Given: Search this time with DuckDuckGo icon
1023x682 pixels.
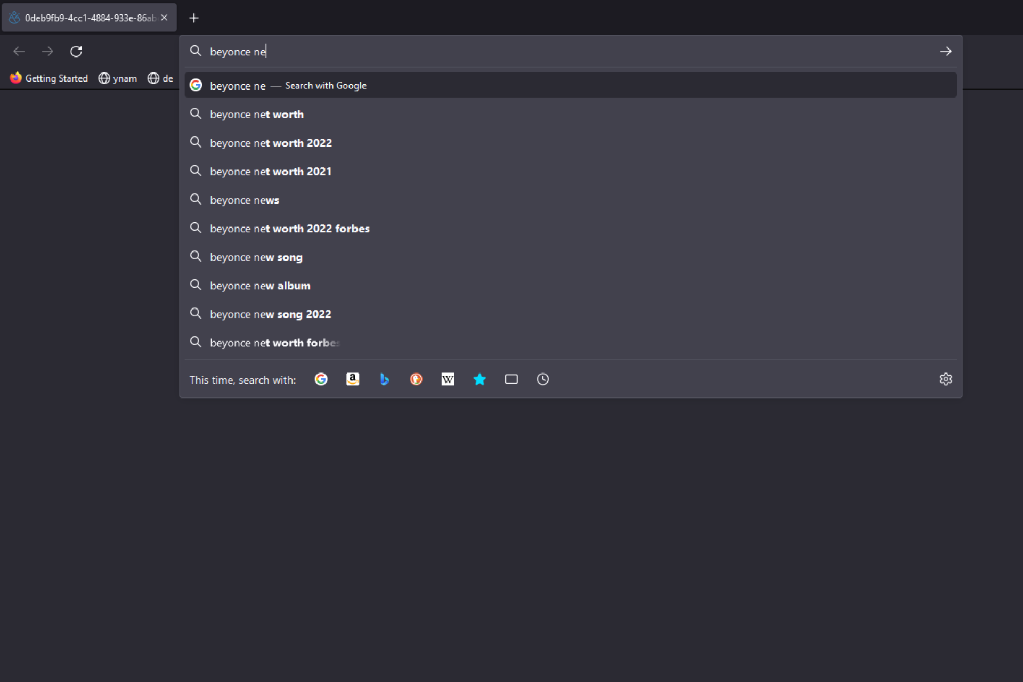Looking at the screenshot, I should point(416,379).
